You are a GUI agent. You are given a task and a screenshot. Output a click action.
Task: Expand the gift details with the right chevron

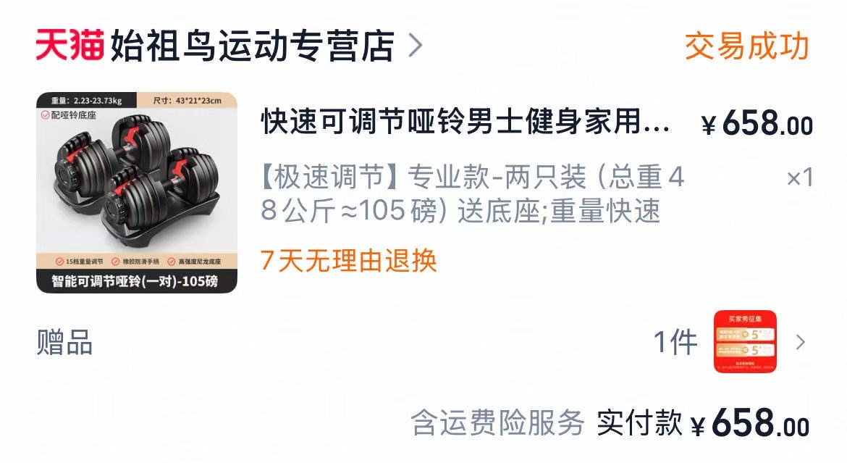click(x=801, y=342)
